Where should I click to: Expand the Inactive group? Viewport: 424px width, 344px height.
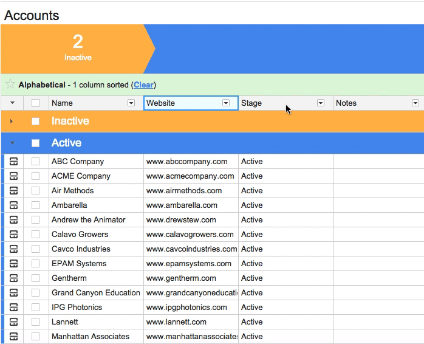pyautogui.click(x=12, y=122)
